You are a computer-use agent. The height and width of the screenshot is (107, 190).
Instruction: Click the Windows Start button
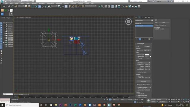point(2,105)
